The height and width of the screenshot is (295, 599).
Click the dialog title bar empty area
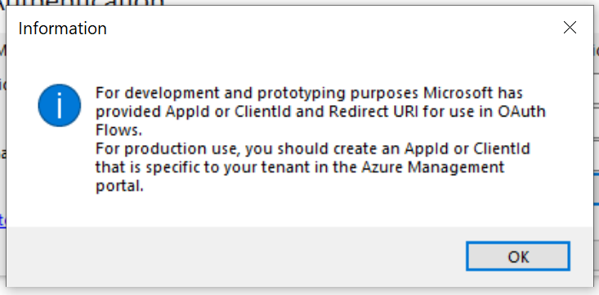333,29
